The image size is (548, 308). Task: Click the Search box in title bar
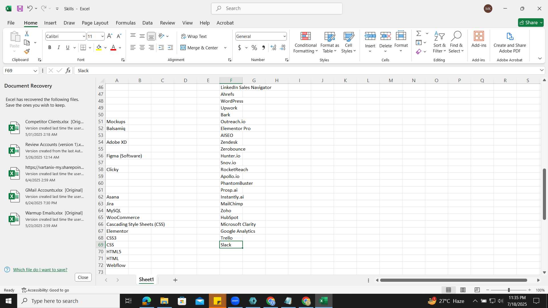point(277,9)
